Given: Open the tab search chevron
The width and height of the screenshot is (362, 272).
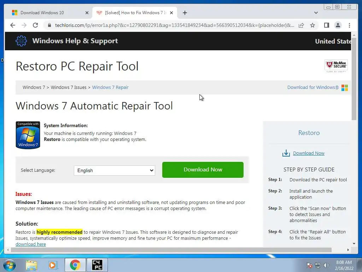Looking at the screenshot, I should pyautogui.click(x=316, y=13).
